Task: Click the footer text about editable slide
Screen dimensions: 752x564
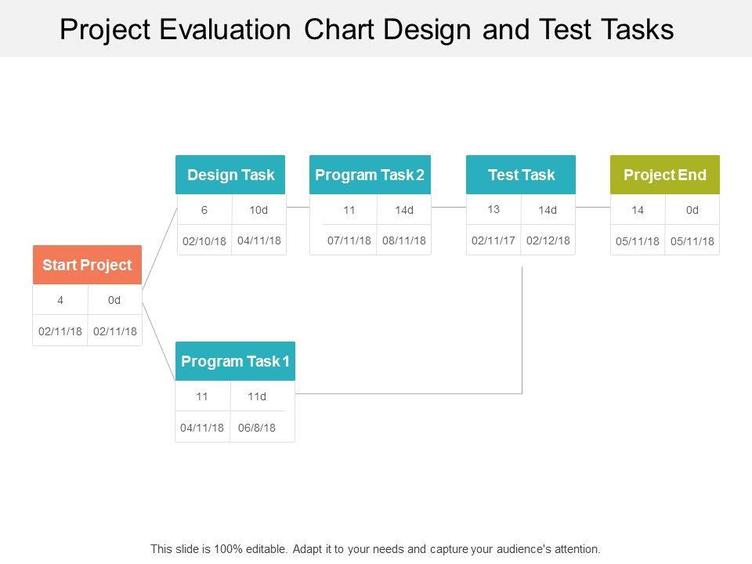Action: pos(375,549)
